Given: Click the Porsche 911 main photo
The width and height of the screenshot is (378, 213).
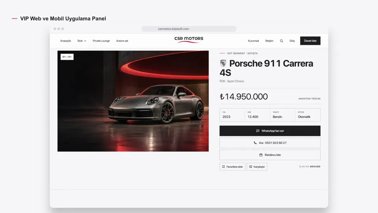Looking at the screenshot, I should 133,101.
